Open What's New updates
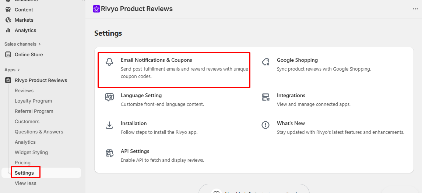Viewport: 422px width, 193px height. [x=291, y=124]
